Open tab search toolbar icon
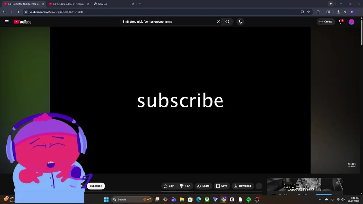The image size is (363, 204). (x=328, y=12)
